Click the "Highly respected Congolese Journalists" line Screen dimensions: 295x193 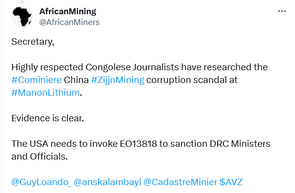point(139,67)
